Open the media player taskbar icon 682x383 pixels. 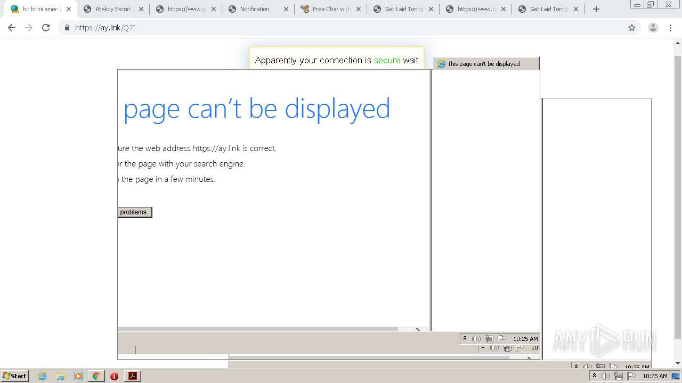pyautogui.click(x=78, y=376)
